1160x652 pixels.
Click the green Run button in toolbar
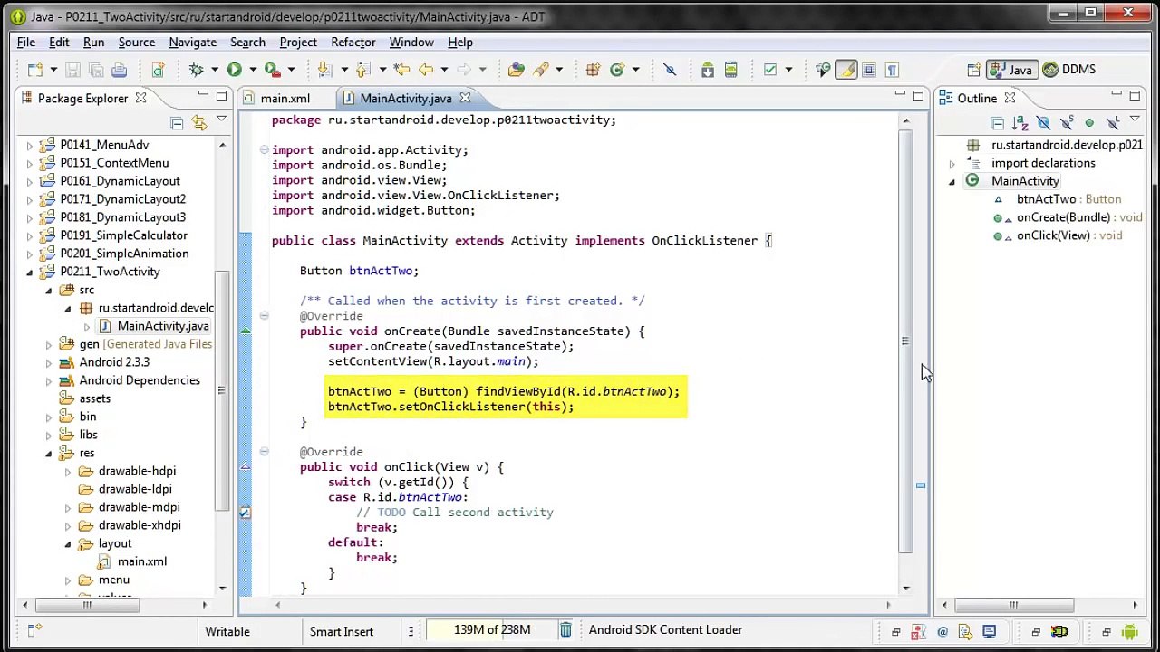(x=234, y=70)
